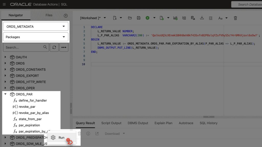
Task: Run the statement with the green play button
Action: coord(147,18)
